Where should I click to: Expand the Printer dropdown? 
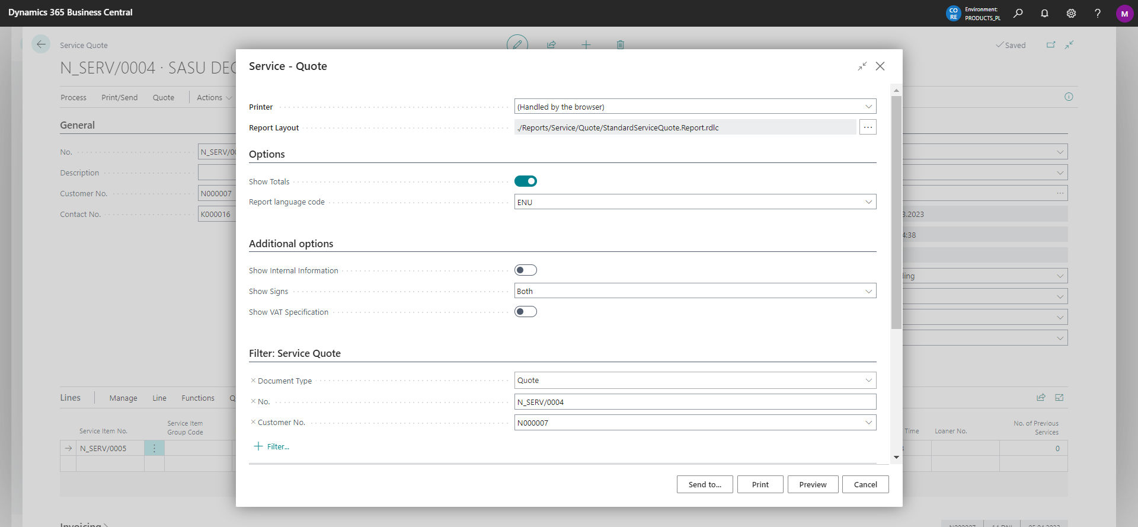click(x=868, y=107)
